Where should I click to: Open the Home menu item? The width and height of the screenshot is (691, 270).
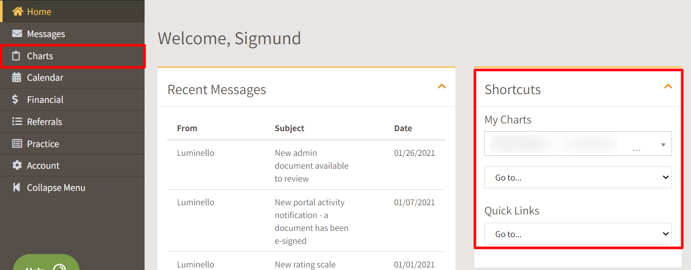72,11
